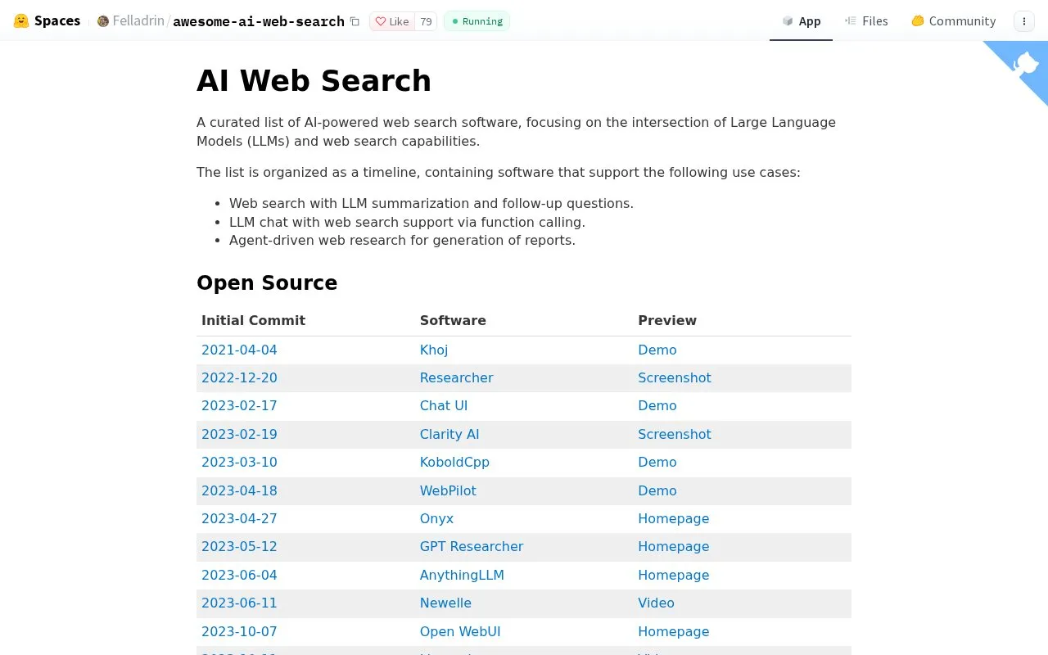Open the Open WebUI software link
Screen dimensions: 1048x655
click(x=460, y=631)
